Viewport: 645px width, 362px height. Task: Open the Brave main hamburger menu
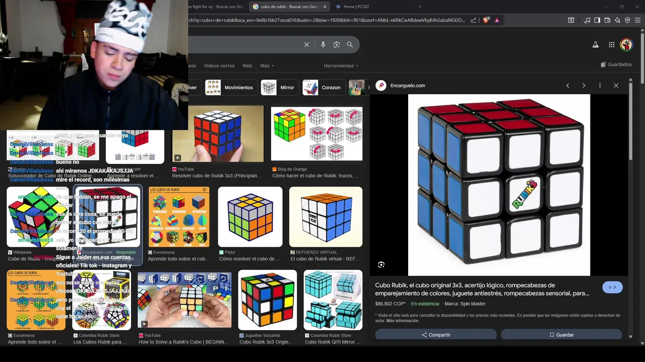click(637, 20)
